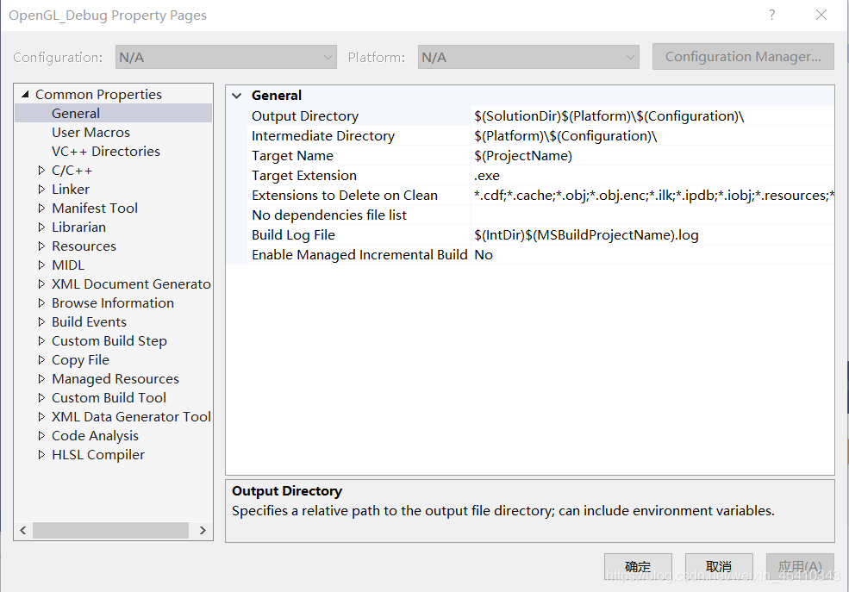Close the Property Pages dialog
The image size is (849, 592).
click(821, 15)
